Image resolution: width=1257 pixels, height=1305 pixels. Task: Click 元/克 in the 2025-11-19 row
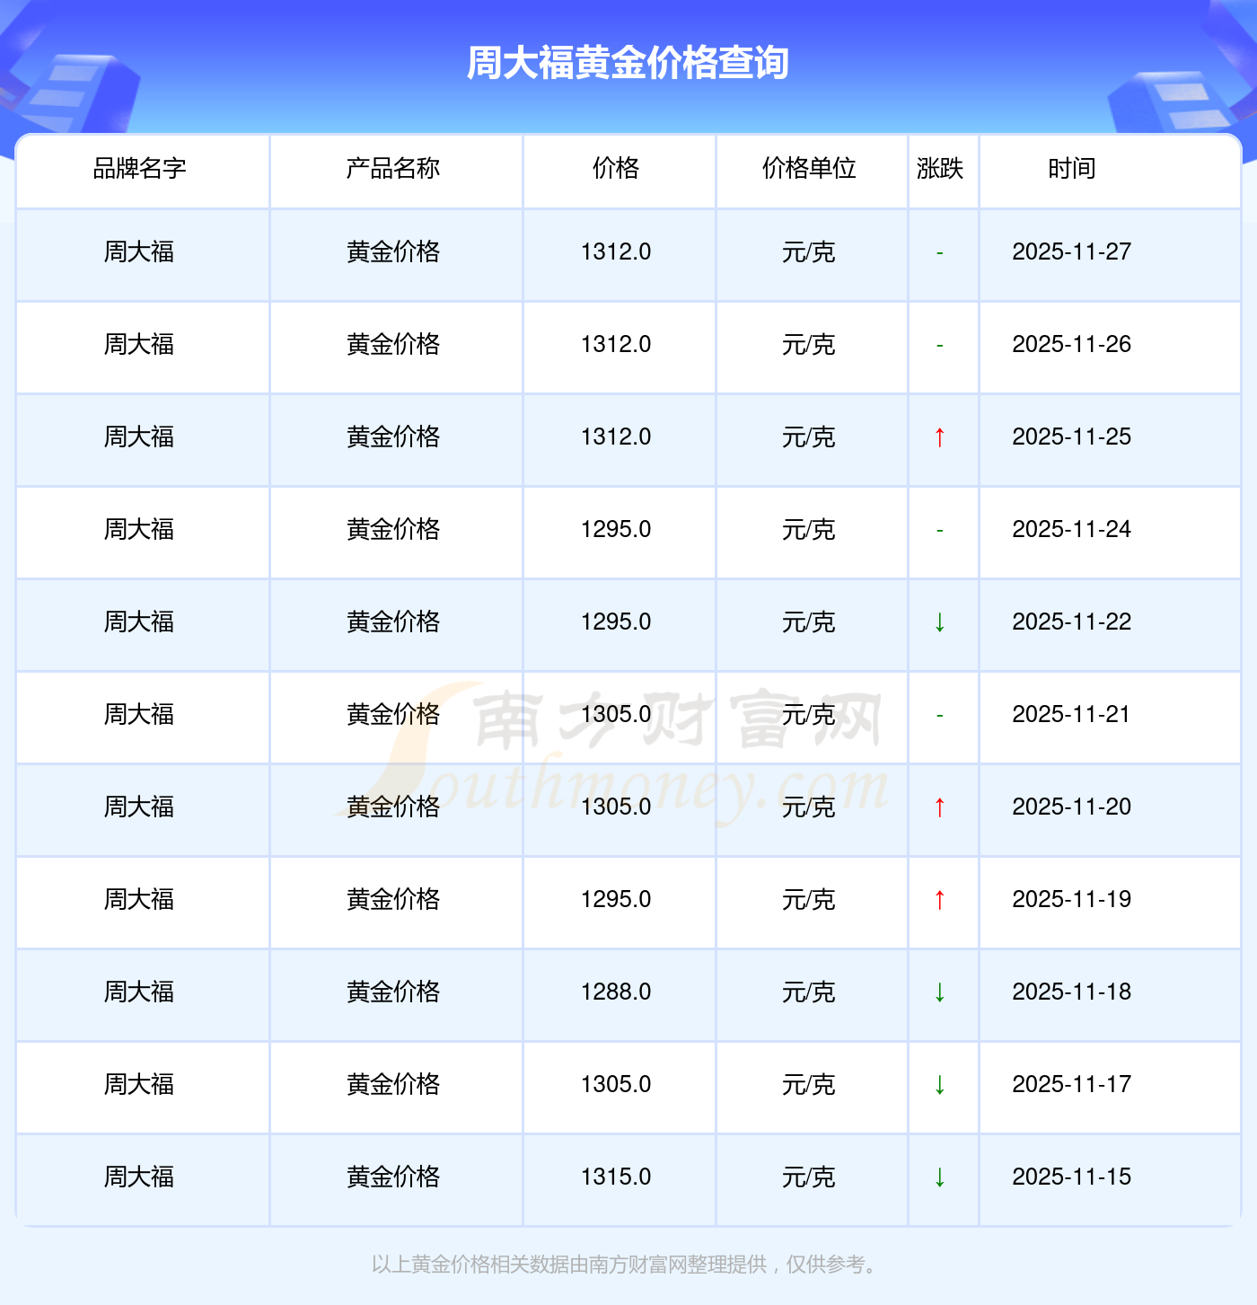coord(809,900)
